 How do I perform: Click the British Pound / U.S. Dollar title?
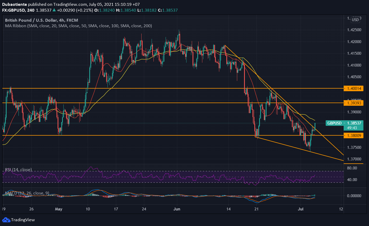[x=41, y=20]
